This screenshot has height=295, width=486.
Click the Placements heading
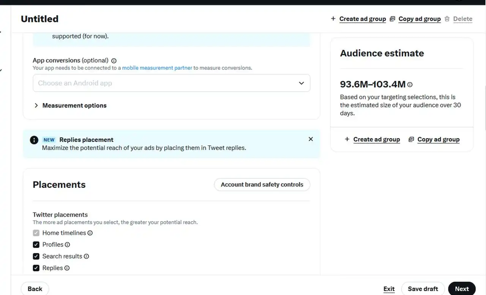pyautogui.click(x=59, y=185)
